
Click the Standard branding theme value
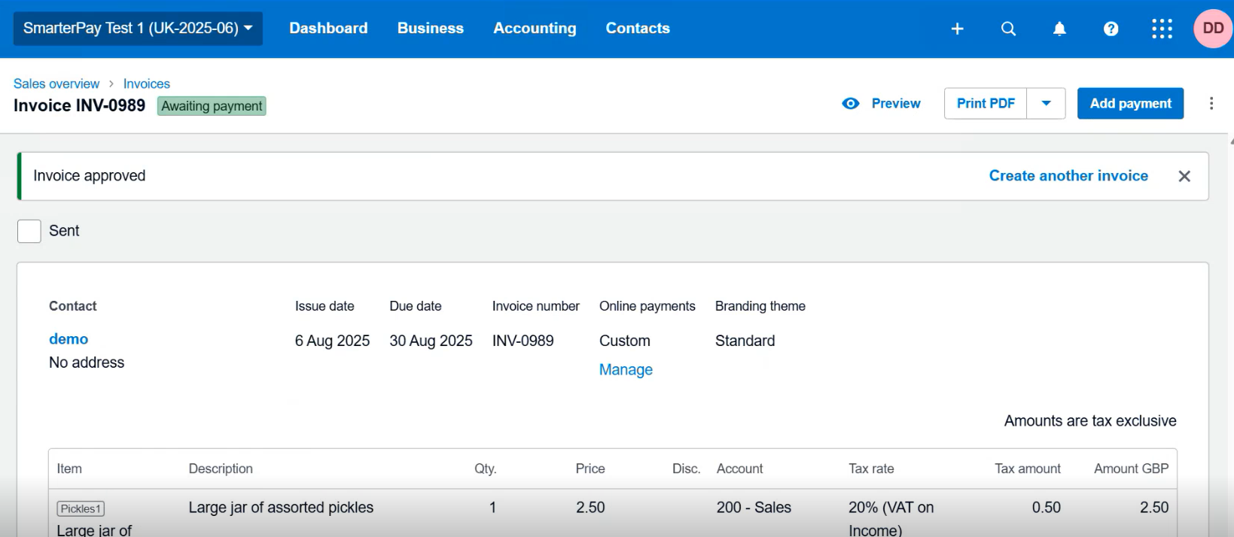click(745, 341)
